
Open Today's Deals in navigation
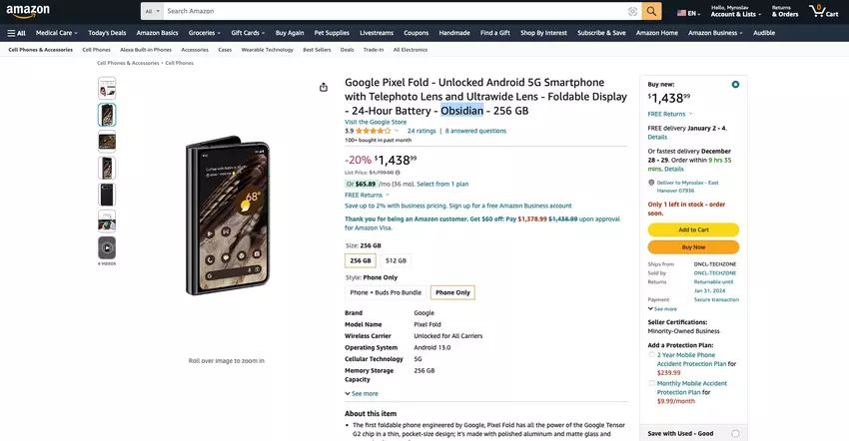(107, 33)
